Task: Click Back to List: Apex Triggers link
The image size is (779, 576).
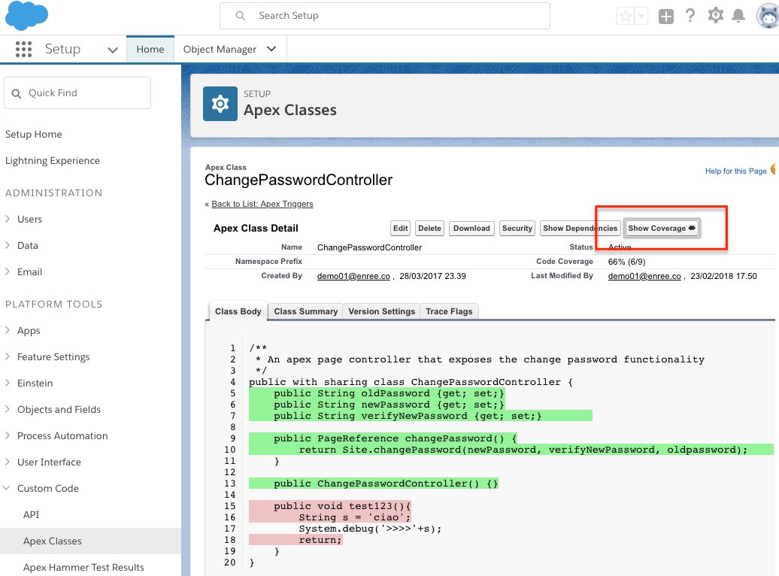Action: coord(262,204)
